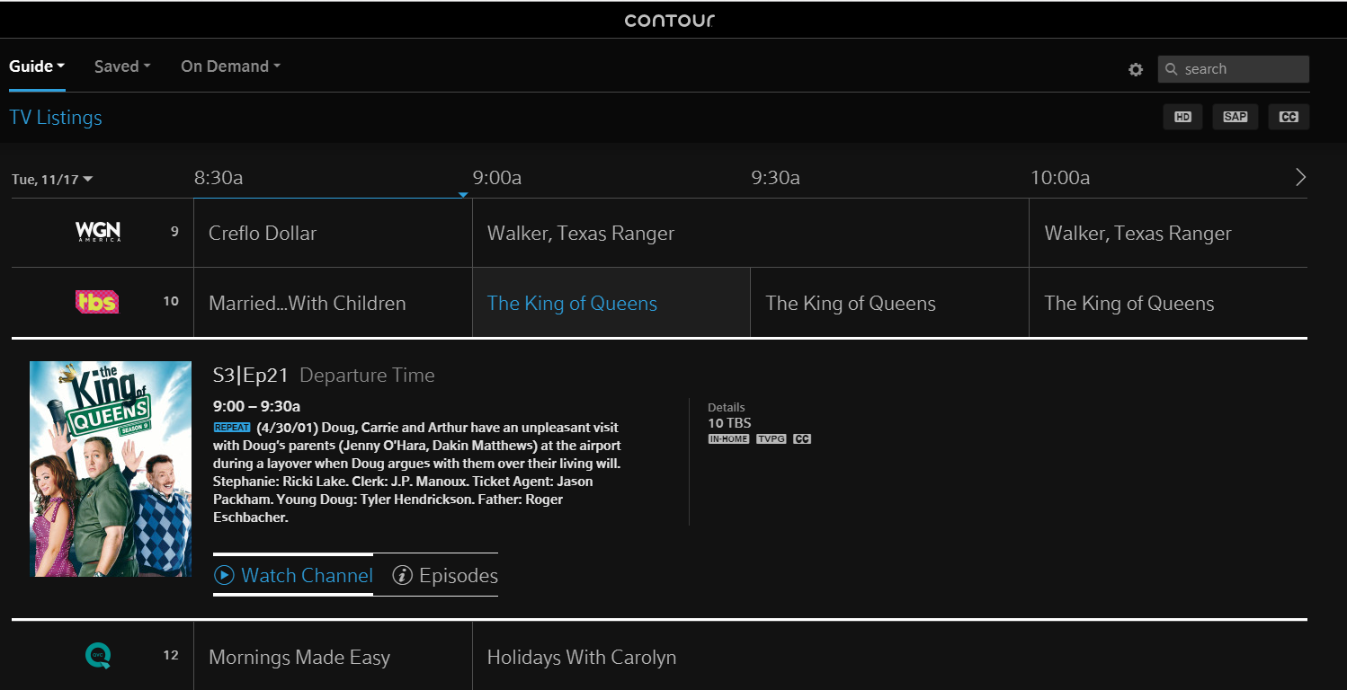Open the settings gear icon
1347x690 pixels.
1136,69
